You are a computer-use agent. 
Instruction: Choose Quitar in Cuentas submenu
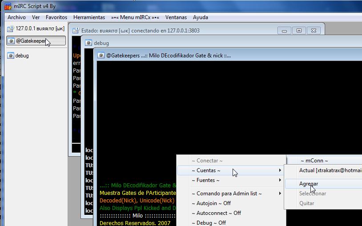[324, 203]
